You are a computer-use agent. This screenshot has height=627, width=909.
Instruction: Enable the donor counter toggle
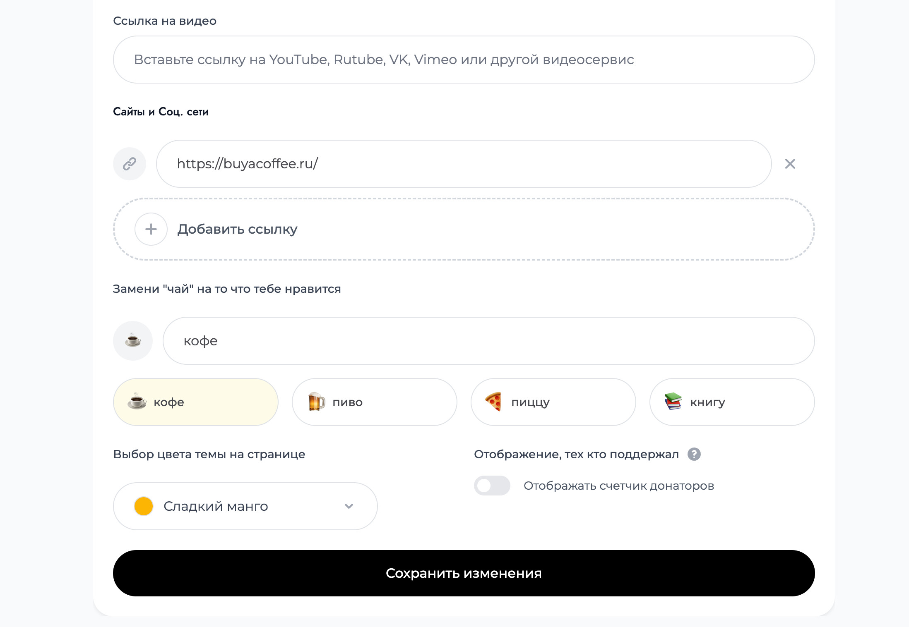(492, 486)
